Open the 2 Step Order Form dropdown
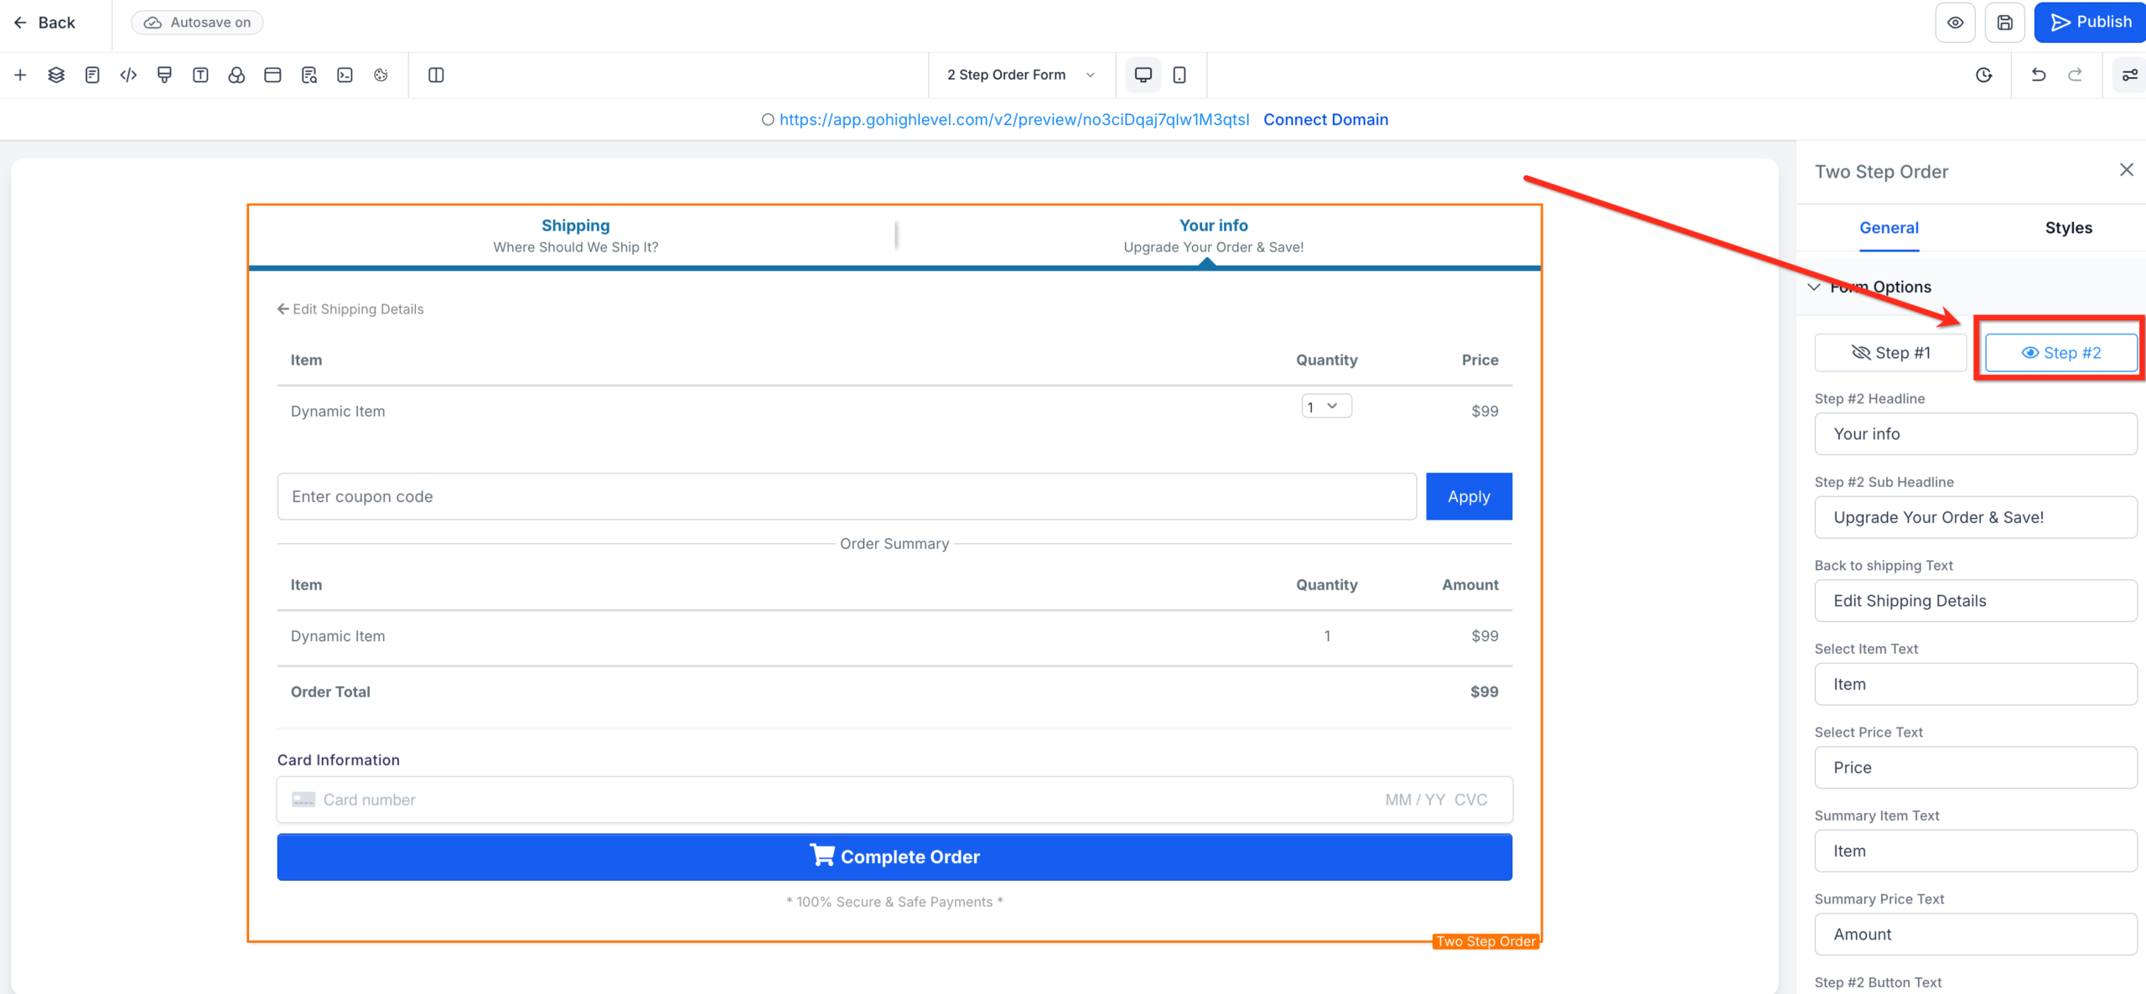Screen dimensions: 2146x994 1019,75
